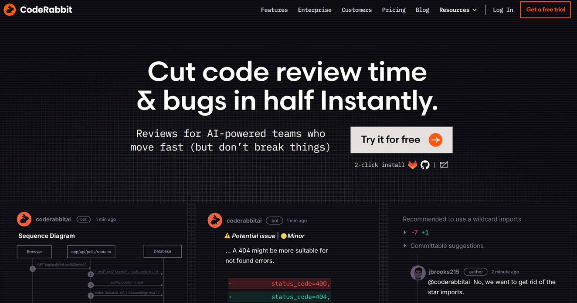The image size is (577, 303).
Task: Open the Features menu item
Action: (274, 10)
